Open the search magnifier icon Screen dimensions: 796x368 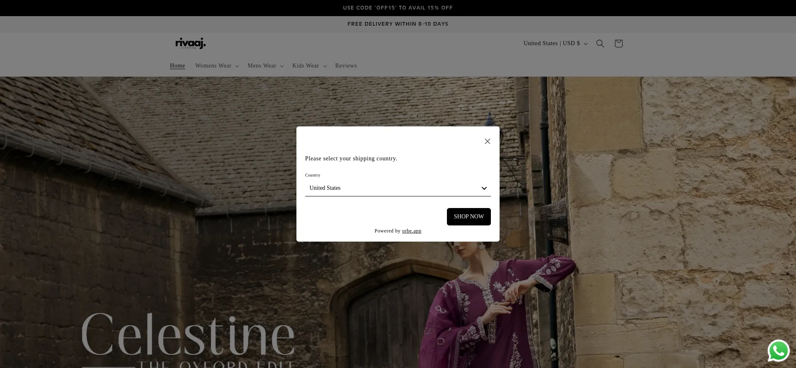pyautogui.click(x=600, y=44)
